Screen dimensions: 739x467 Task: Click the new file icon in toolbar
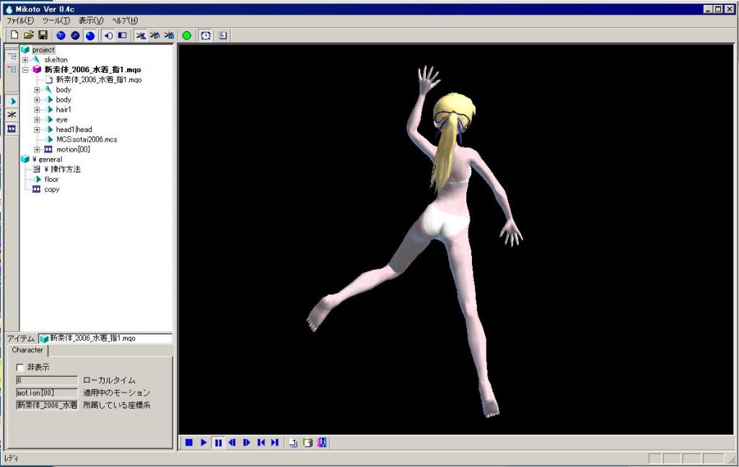click(14, 35)
